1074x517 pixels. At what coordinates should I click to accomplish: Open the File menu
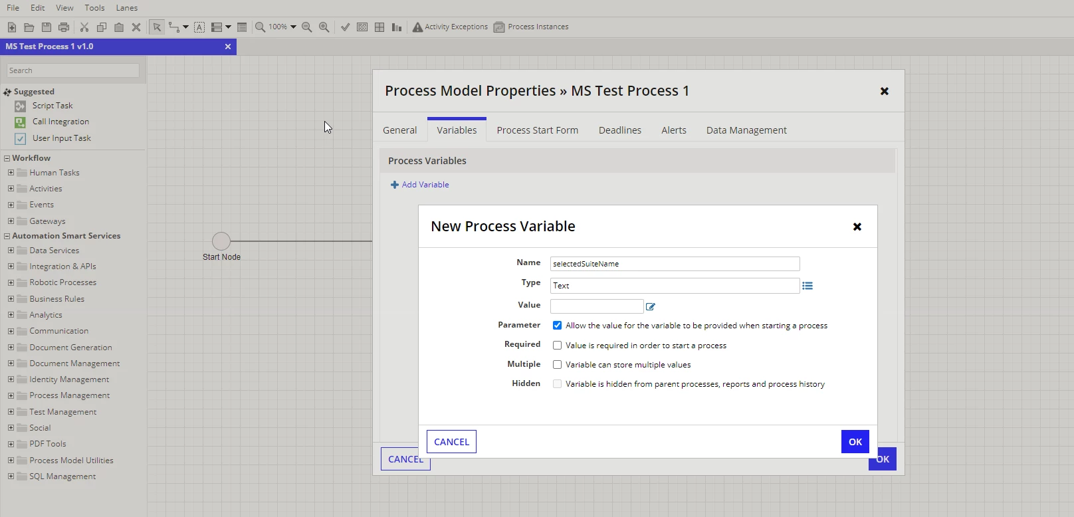(x=13, y=8)
